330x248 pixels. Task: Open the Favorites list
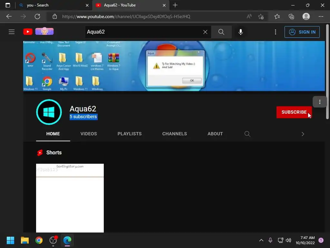click(x=277, y=16)
